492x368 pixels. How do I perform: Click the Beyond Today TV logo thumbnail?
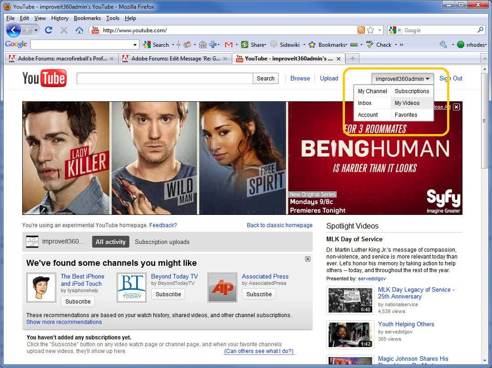132,288
